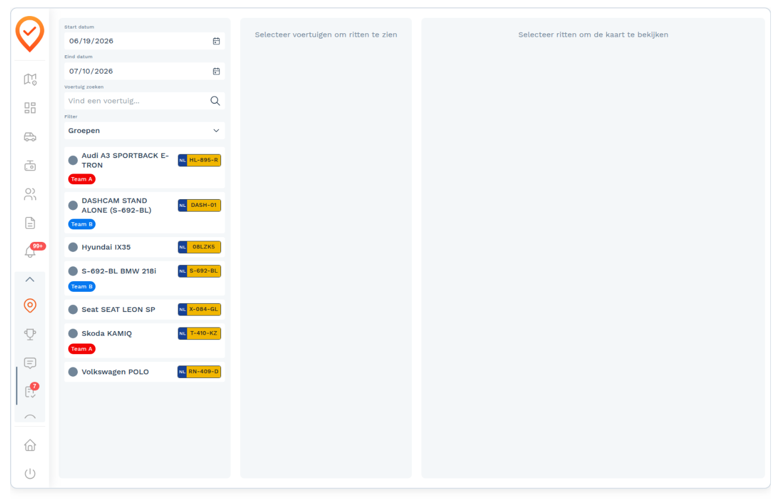Image resolution: width=781 pixels, height=501 pixels.
Task: Click license plate X-084-GL
Action: 199,310
